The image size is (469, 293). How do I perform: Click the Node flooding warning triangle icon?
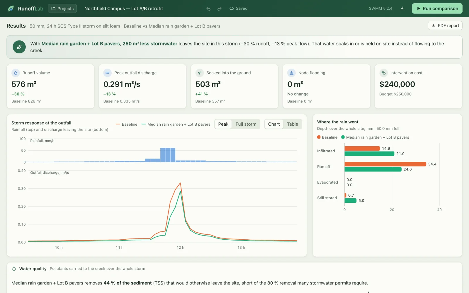click(291, 73)
